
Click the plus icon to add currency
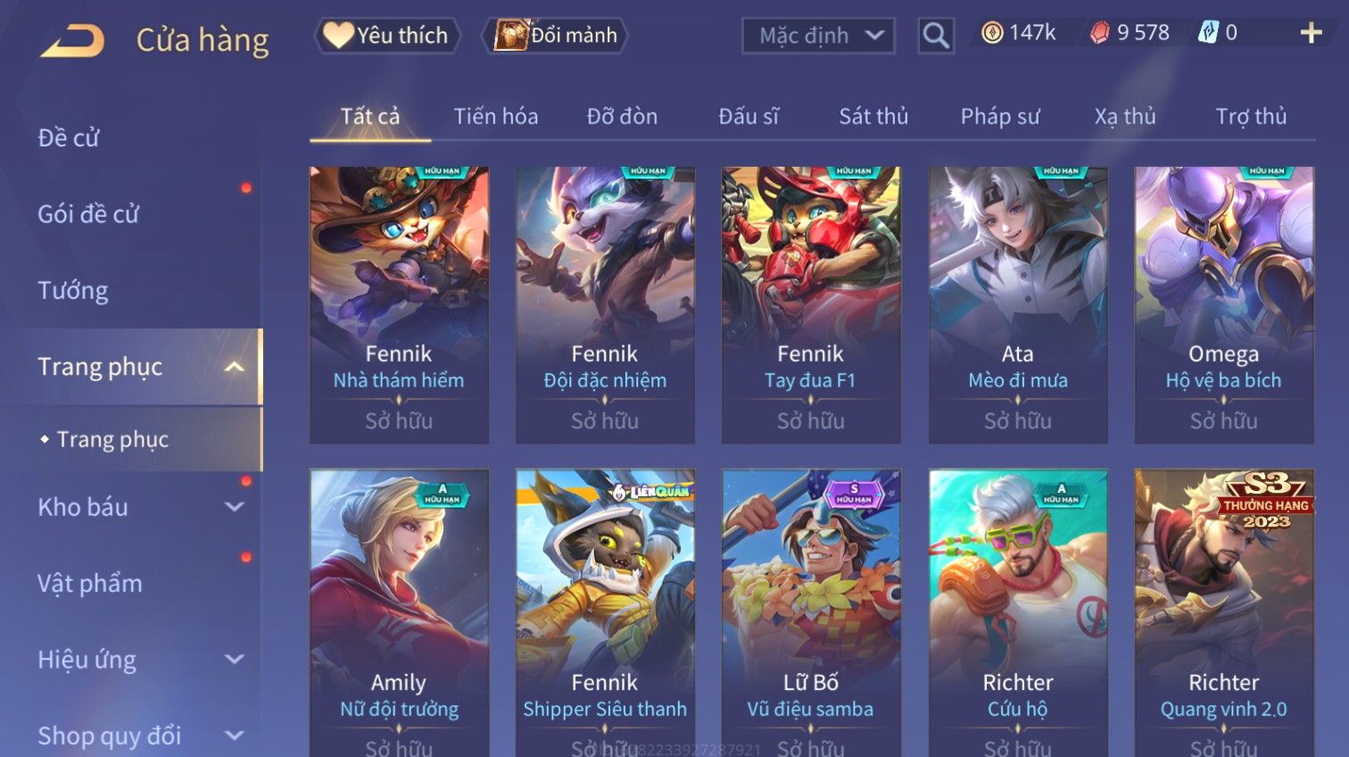coord(1311,33)
